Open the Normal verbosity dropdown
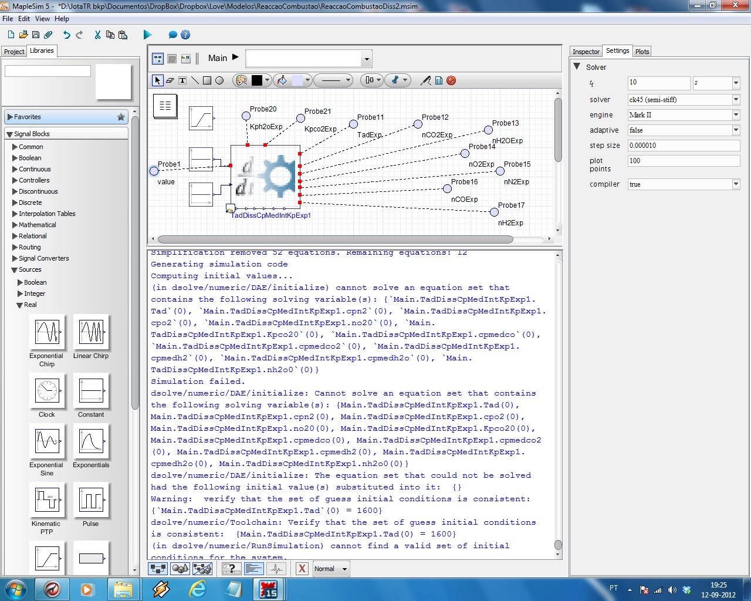The image size is (751, 601). [331, 568]
